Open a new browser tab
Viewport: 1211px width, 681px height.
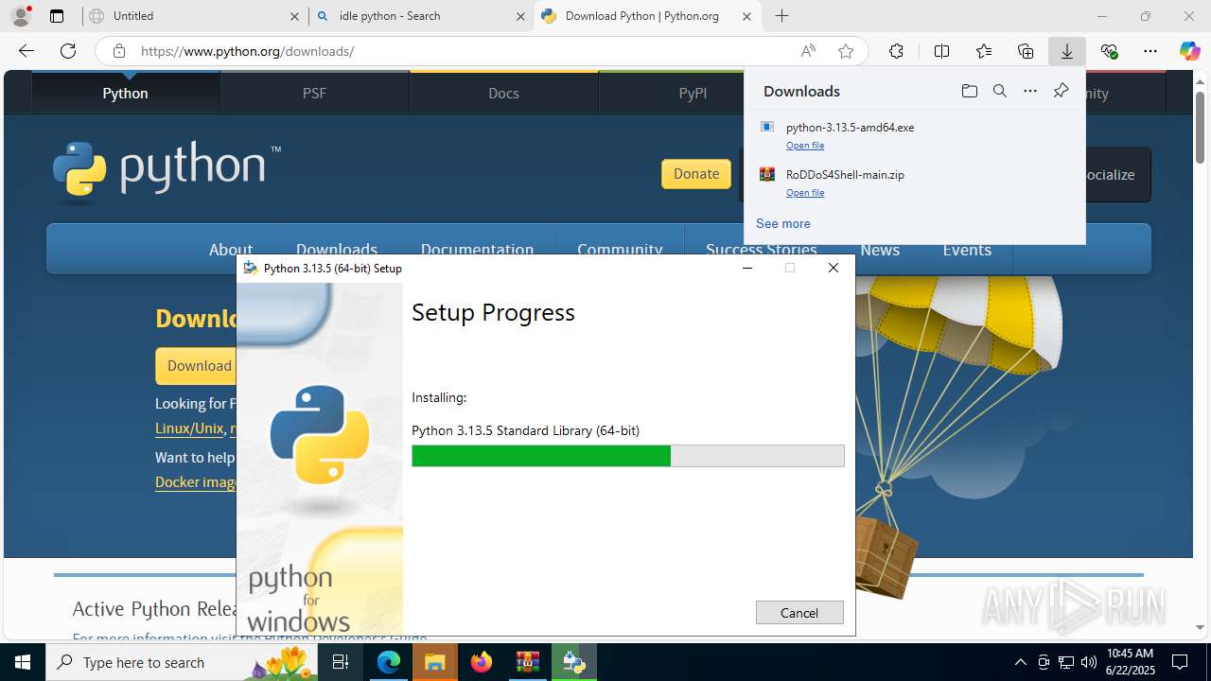781,16
